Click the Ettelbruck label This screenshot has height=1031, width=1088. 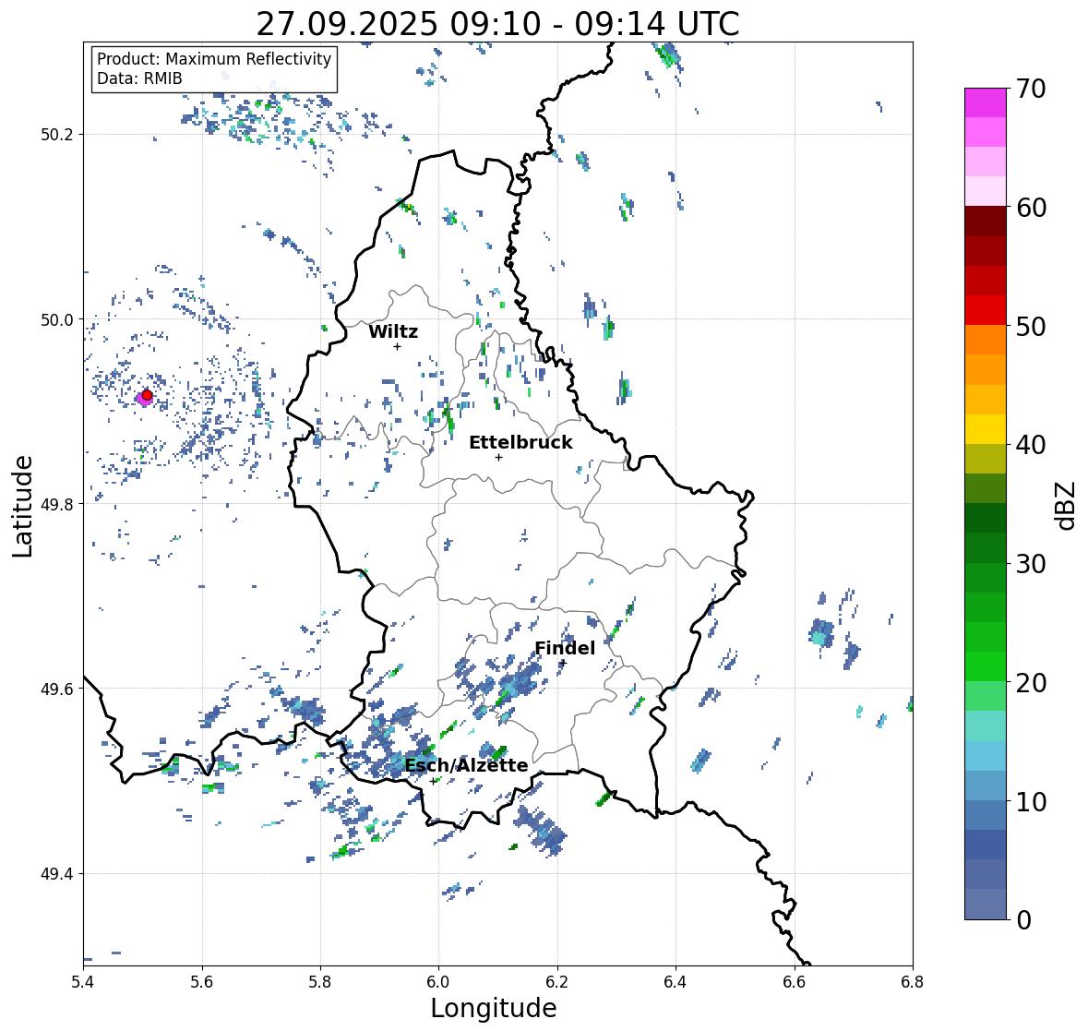click(x=520, y=443)
